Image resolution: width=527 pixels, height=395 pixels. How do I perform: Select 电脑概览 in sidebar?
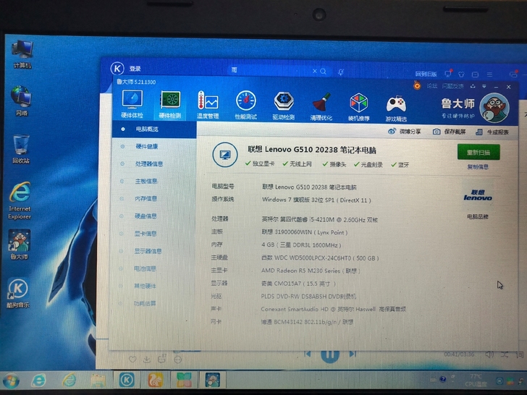tap(154, 129)
